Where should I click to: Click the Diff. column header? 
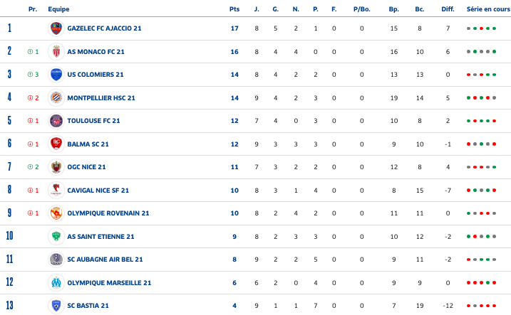point(448,9)
